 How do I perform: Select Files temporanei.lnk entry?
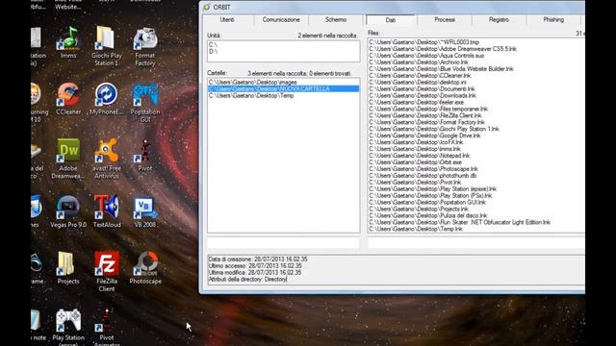click(x=428, y=109)
